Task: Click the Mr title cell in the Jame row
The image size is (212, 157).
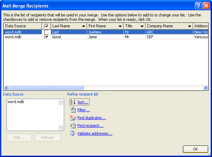Action: pos(134,37)
